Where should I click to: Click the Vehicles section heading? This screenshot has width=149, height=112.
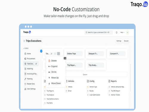pyautogui.click(x=71, y=81)
